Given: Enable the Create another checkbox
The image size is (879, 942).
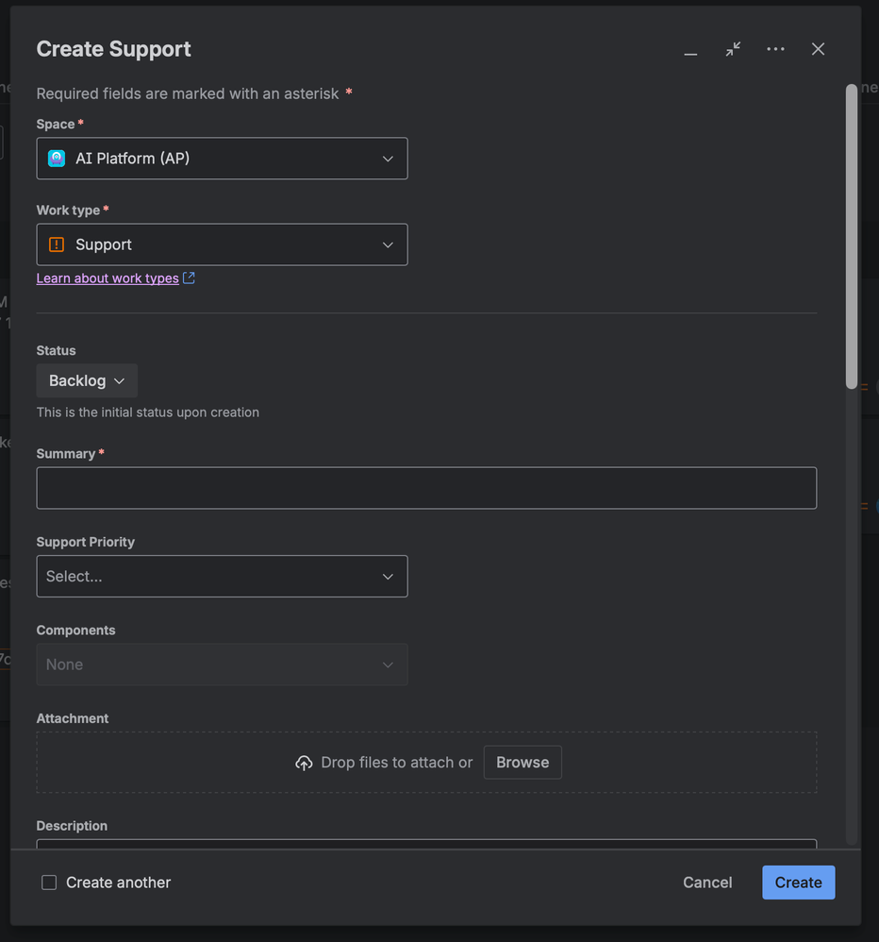Looking at the screenshot, I should [x=49, y=883].
